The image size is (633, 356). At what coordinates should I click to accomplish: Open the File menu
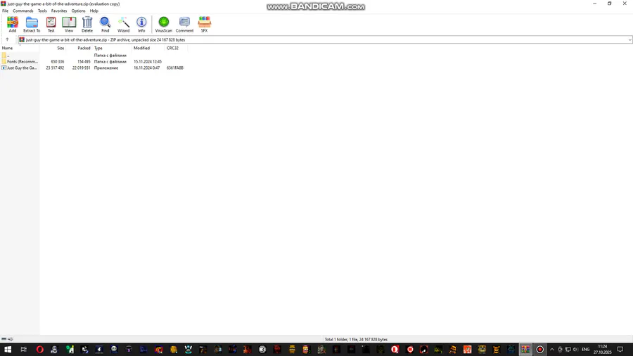[5, 11]
